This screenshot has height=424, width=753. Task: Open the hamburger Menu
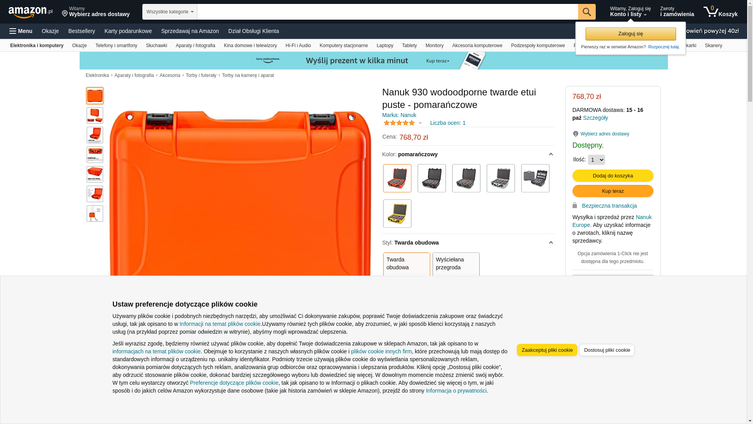tap(21, 31)
